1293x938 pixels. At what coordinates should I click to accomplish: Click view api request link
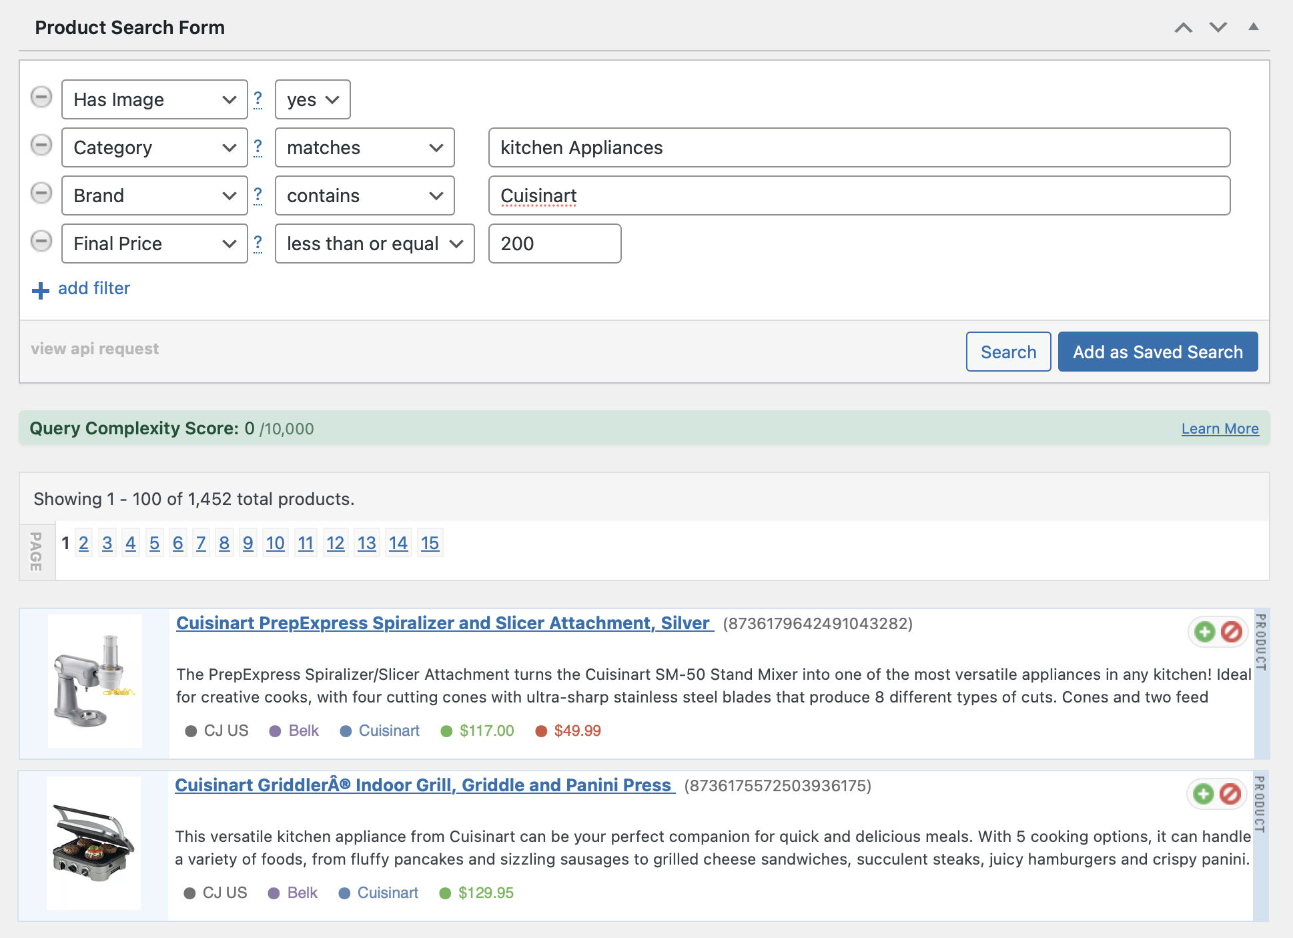pyautogui.click(x=95, y=349)
